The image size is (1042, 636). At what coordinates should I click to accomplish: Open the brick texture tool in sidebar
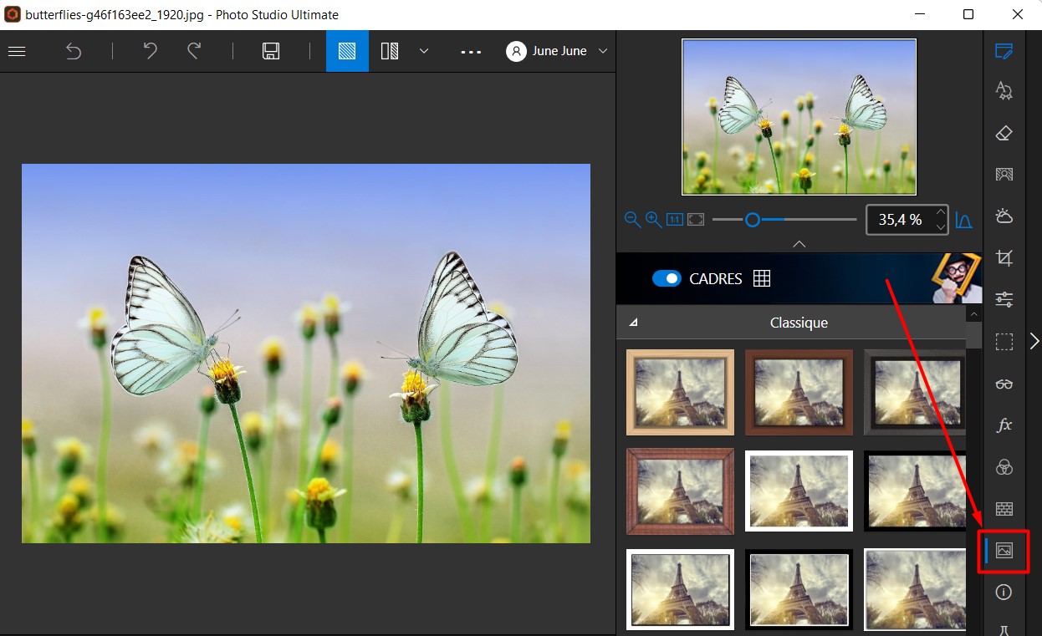(x=1004, y=509)
